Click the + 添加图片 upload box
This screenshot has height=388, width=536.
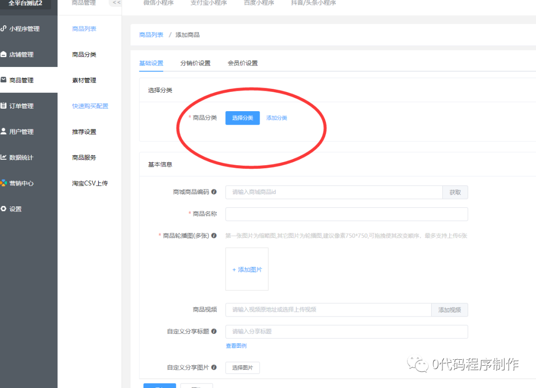pyautogui.click(x=247, y=269)
